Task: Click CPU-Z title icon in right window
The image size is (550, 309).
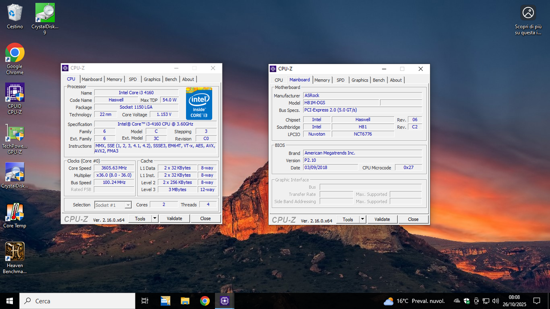Action: click(273, 69)
